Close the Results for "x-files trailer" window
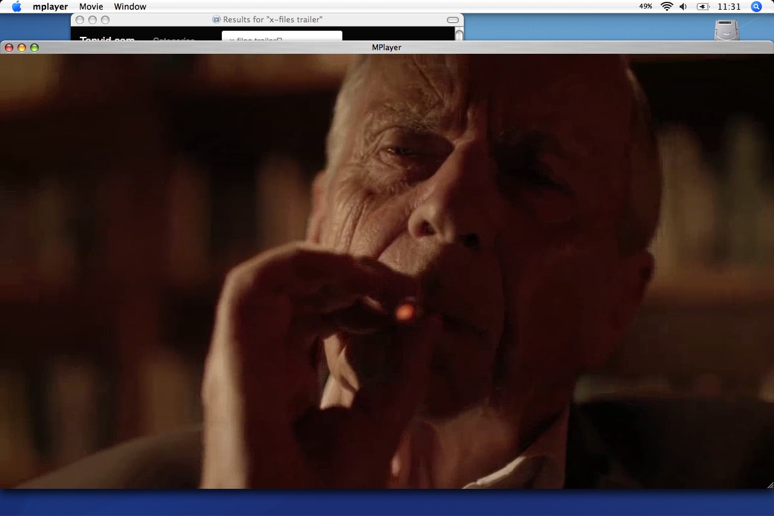 (x=80, y=20)
